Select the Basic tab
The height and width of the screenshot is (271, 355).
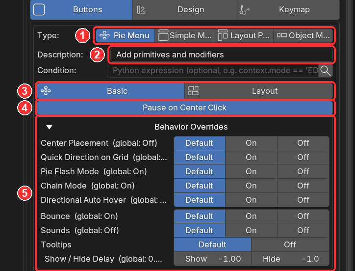point(111,91)
